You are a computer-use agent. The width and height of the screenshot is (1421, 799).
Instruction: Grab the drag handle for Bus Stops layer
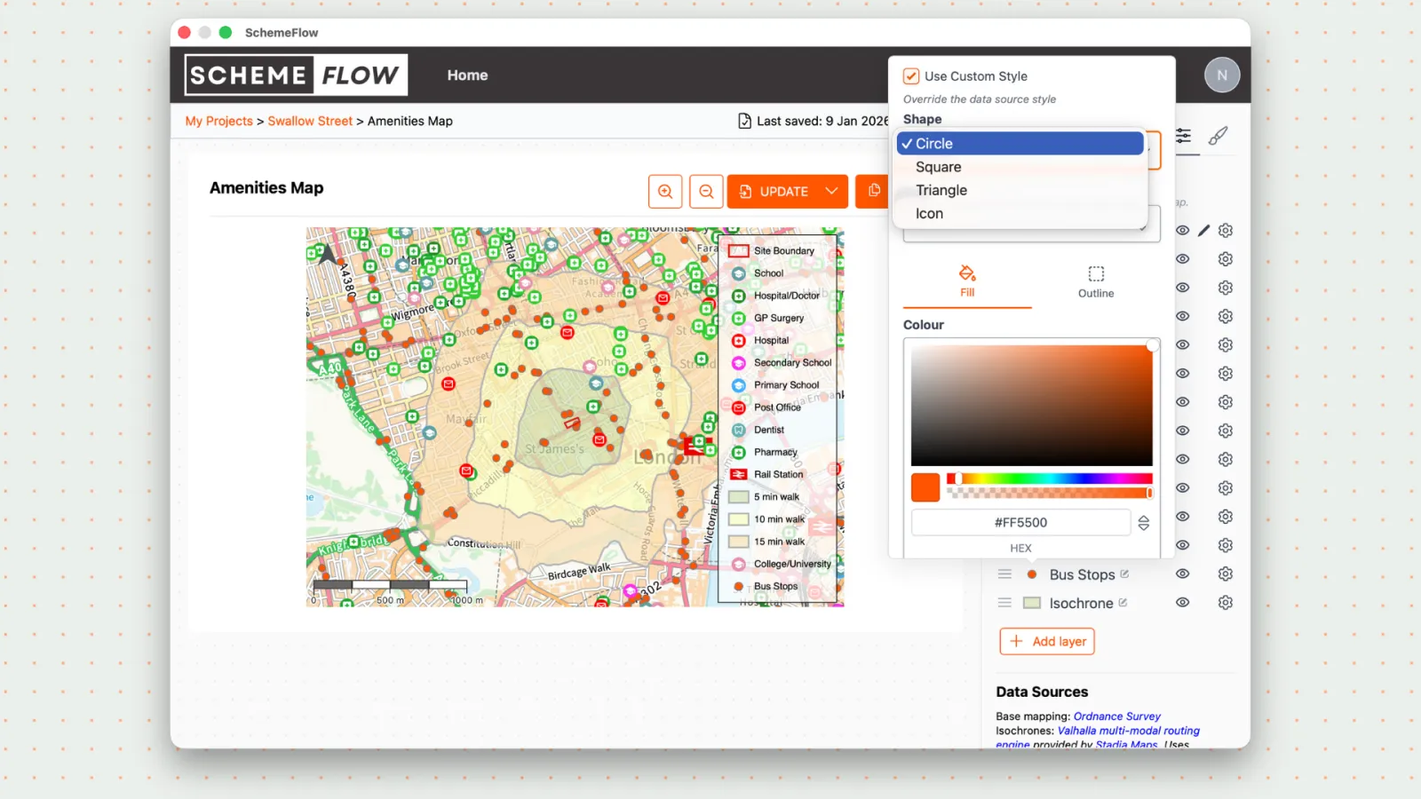[1004, 574]
